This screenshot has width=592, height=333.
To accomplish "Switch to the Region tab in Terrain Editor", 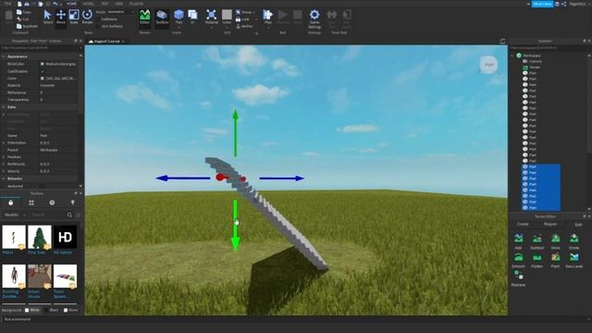I will (550, 224).
